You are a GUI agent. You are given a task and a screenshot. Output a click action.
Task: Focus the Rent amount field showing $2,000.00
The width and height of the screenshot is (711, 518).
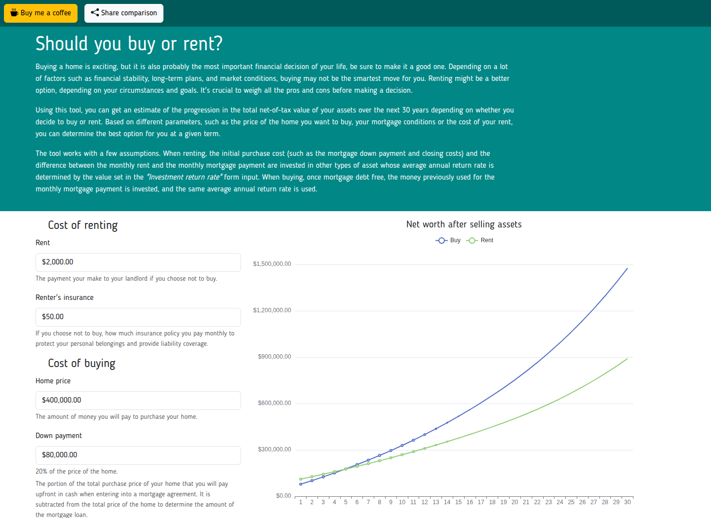pyautogui.click(x=138, y=262)
